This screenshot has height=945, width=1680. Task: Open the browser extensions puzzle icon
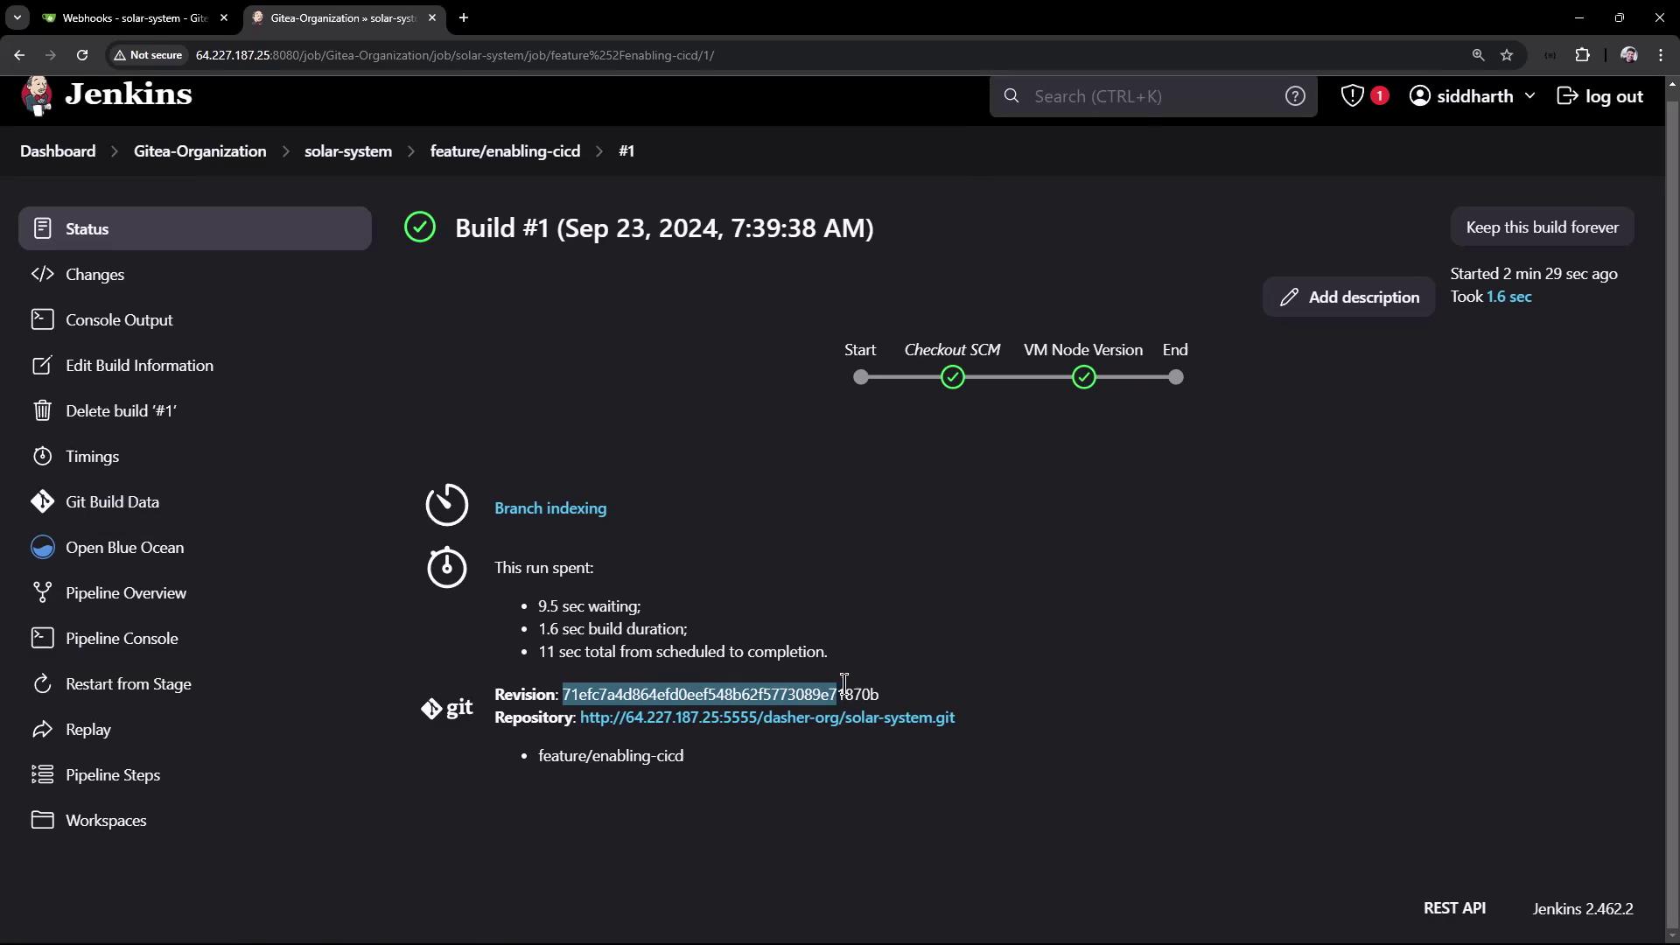tap(1582, 55)
